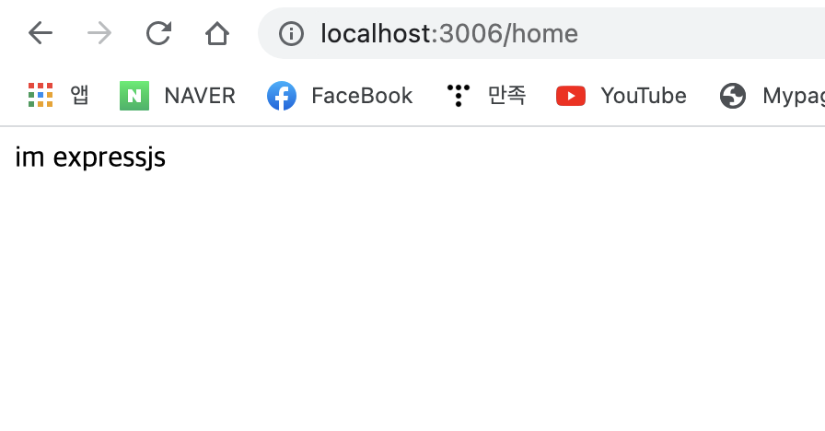Click the red YouTube play icon
Screen dimensions: 825x431
(x=571, y=96)
